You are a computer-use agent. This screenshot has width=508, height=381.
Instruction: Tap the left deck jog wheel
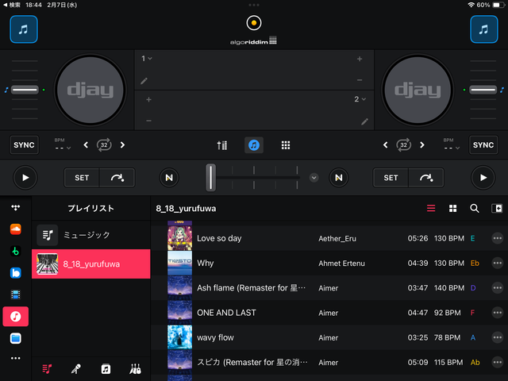(x=90, y=90)
